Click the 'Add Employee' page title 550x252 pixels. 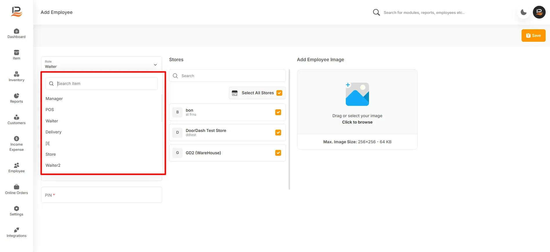tap(57, 12)
